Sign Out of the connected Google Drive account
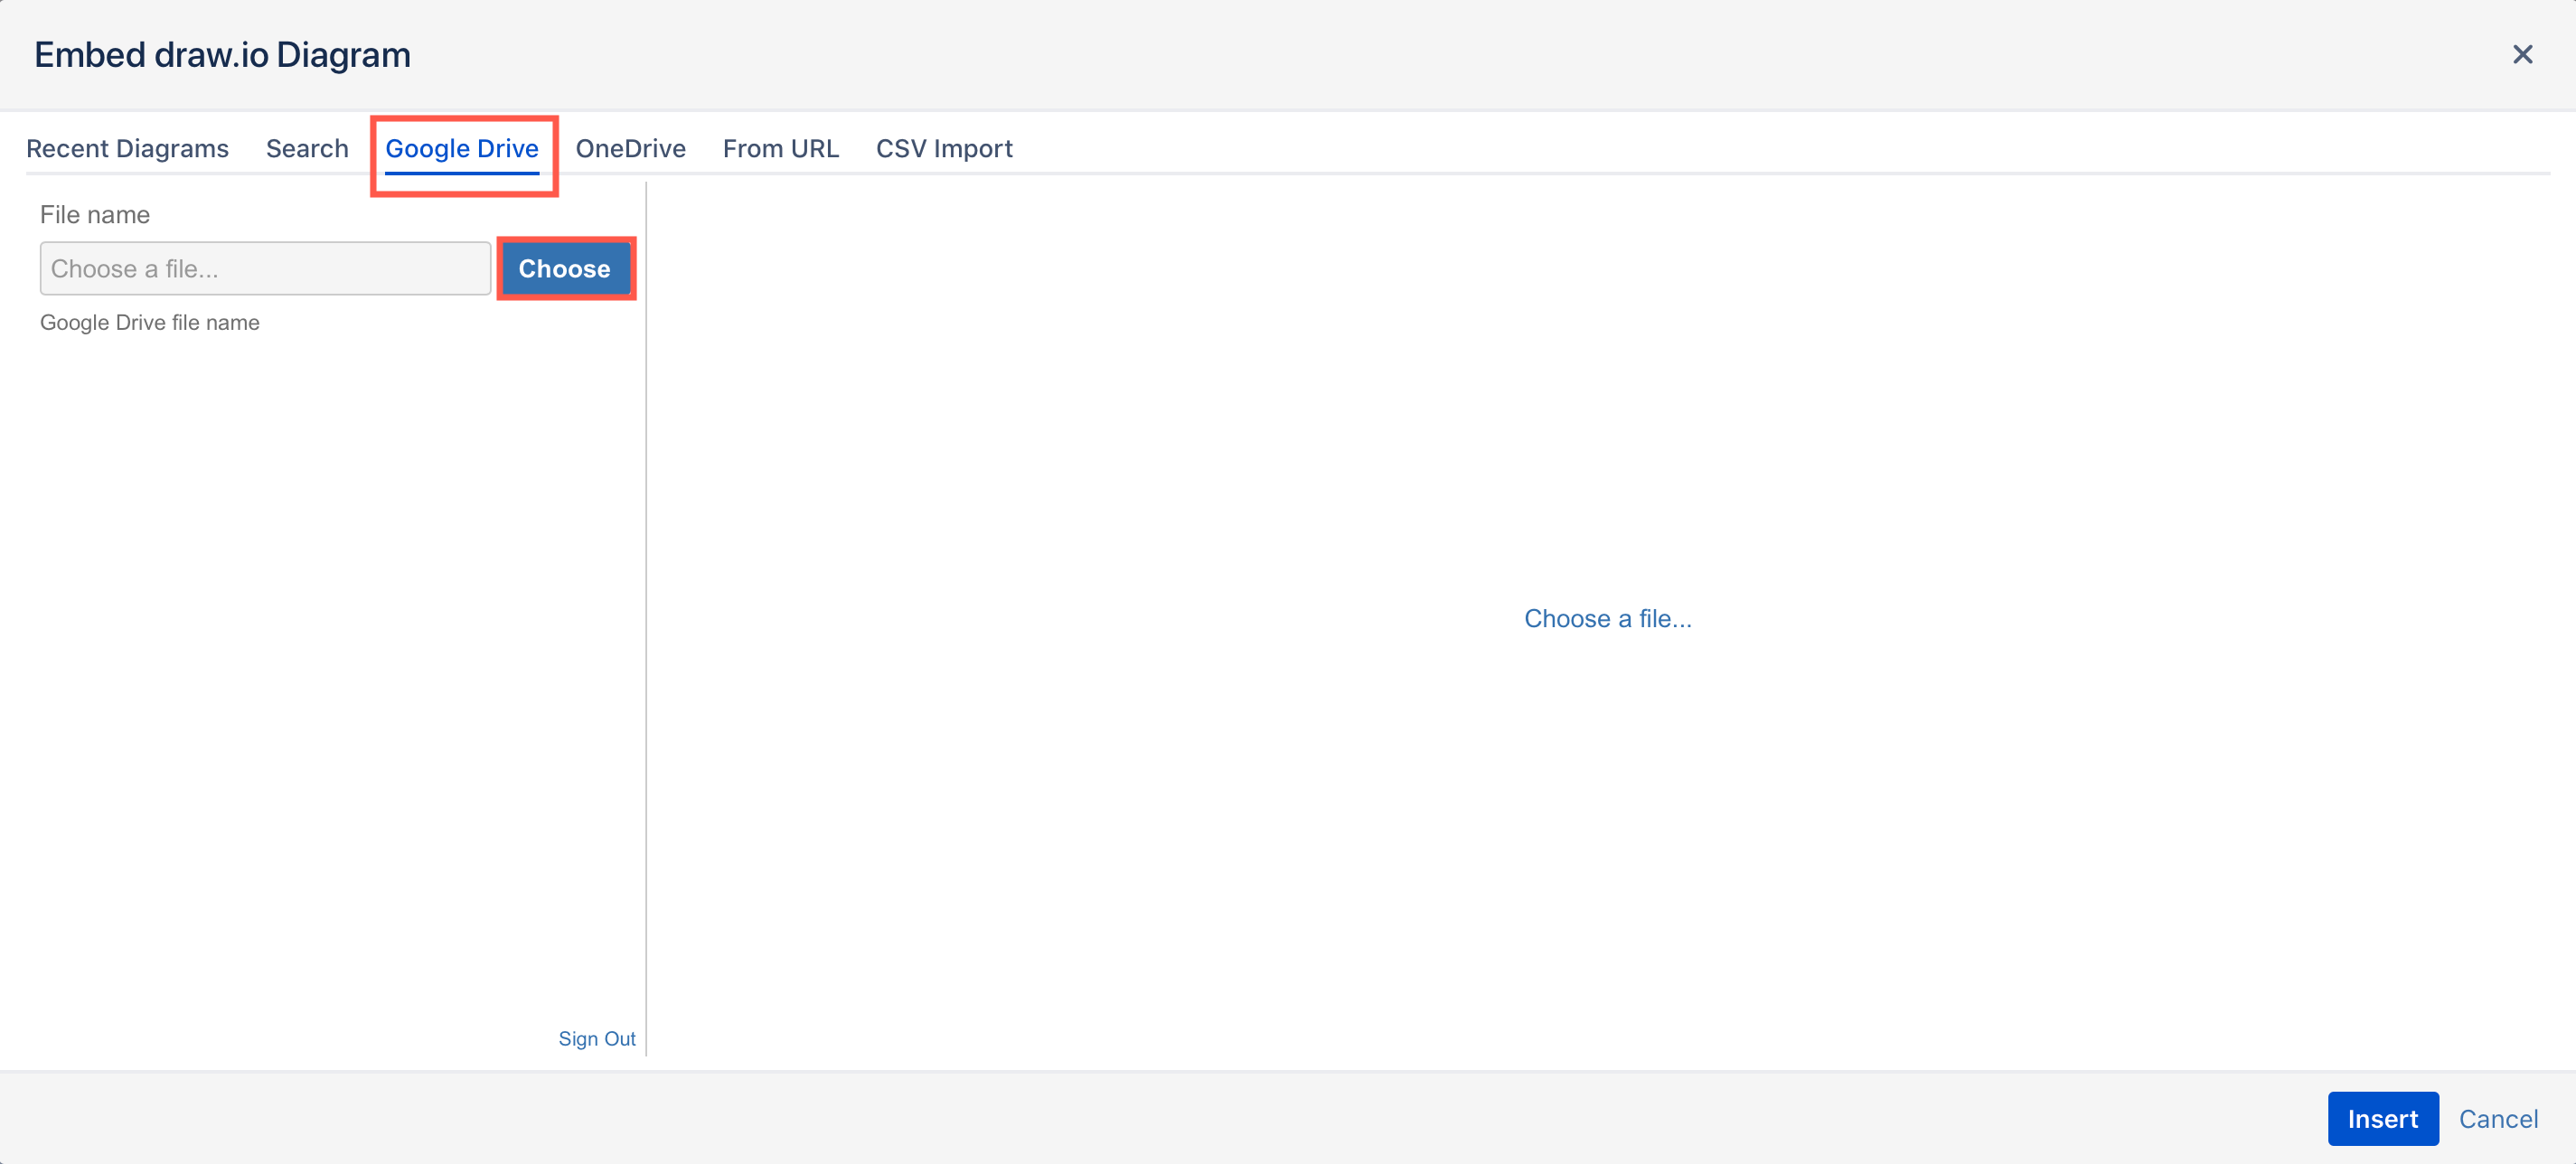This screenshot has height=1164, width=2576. click(596, 1038)
